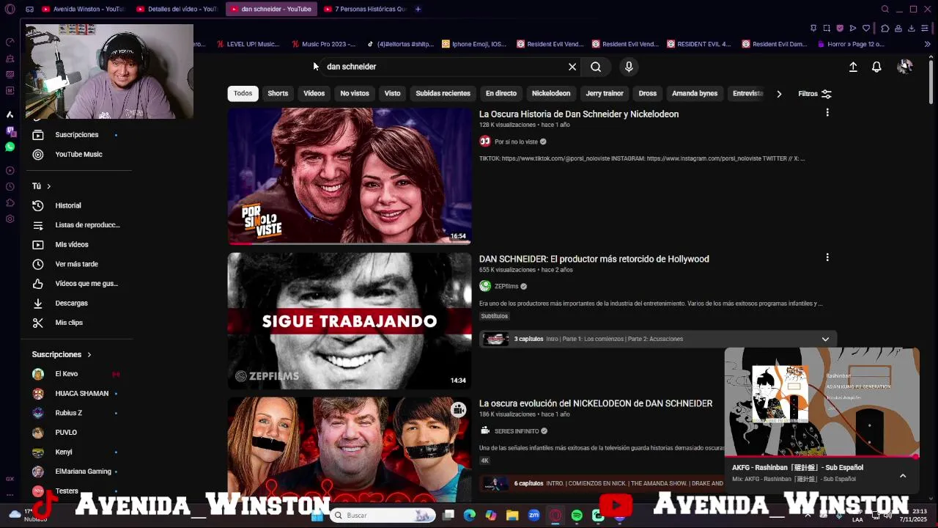Screen dimensions: 938x528
Task: Show more bookmarks with the overflow chevron
Action: tap(927, 44)
